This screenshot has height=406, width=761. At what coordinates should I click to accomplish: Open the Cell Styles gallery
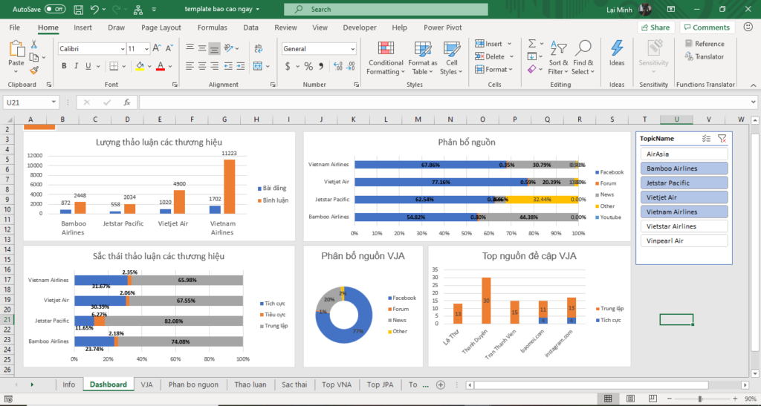[x=451, y=58]
